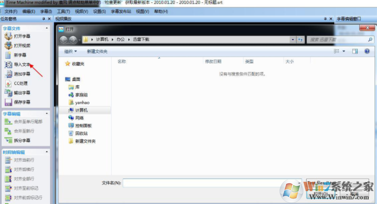Screen dimensions: 377x204
Task: Pin the 视频播放 video panel
Action: 325,19
